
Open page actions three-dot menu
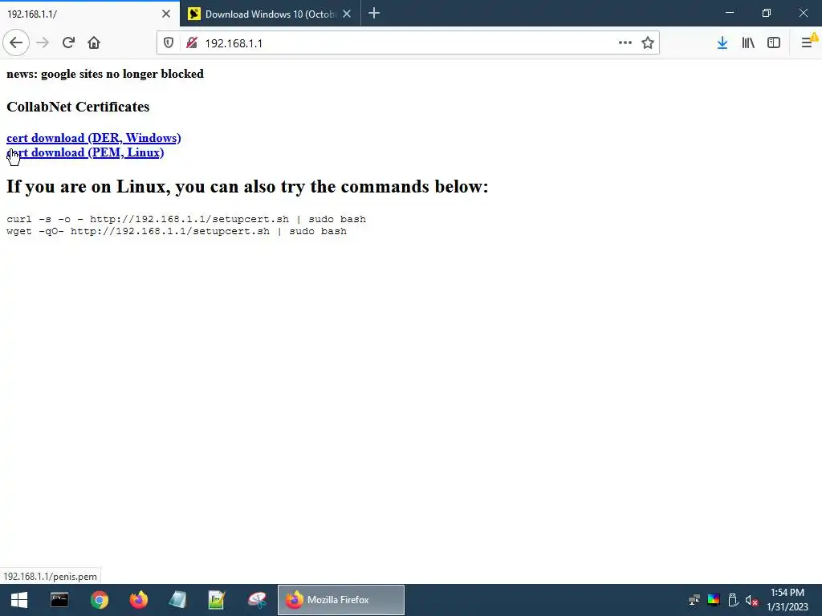coord(625,43)
